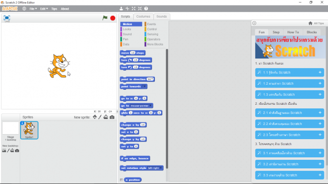Expand tip 3.2 Scratch with plus

click(320, 164)
